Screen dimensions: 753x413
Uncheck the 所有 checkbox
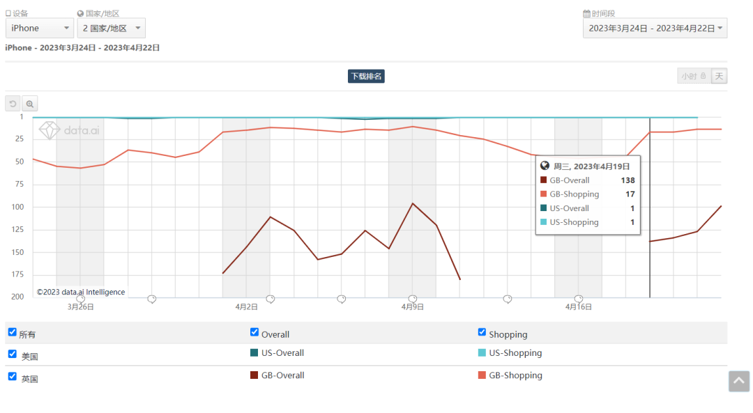point(12,332)
